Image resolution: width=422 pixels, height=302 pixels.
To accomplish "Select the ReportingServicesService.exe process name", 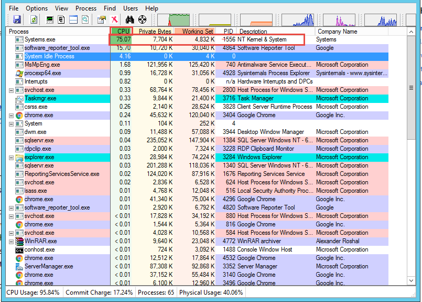I will 62,174.
